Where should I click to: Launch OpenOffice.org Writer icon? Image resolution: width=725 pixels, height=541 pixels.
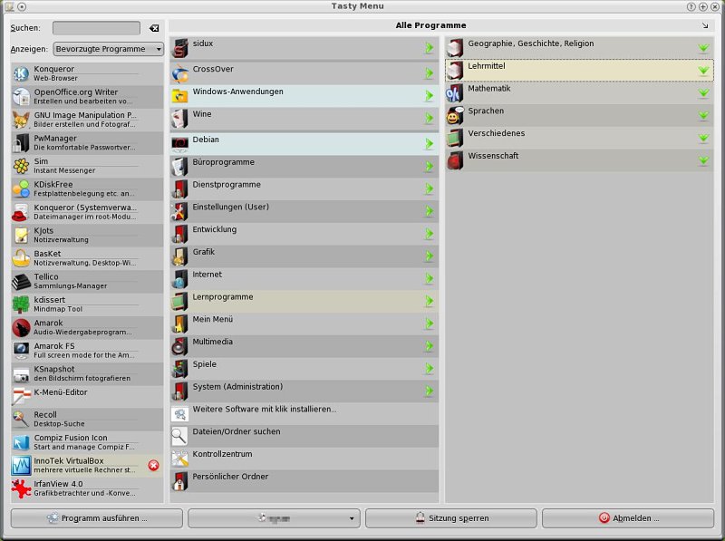[x=21, y=97]
